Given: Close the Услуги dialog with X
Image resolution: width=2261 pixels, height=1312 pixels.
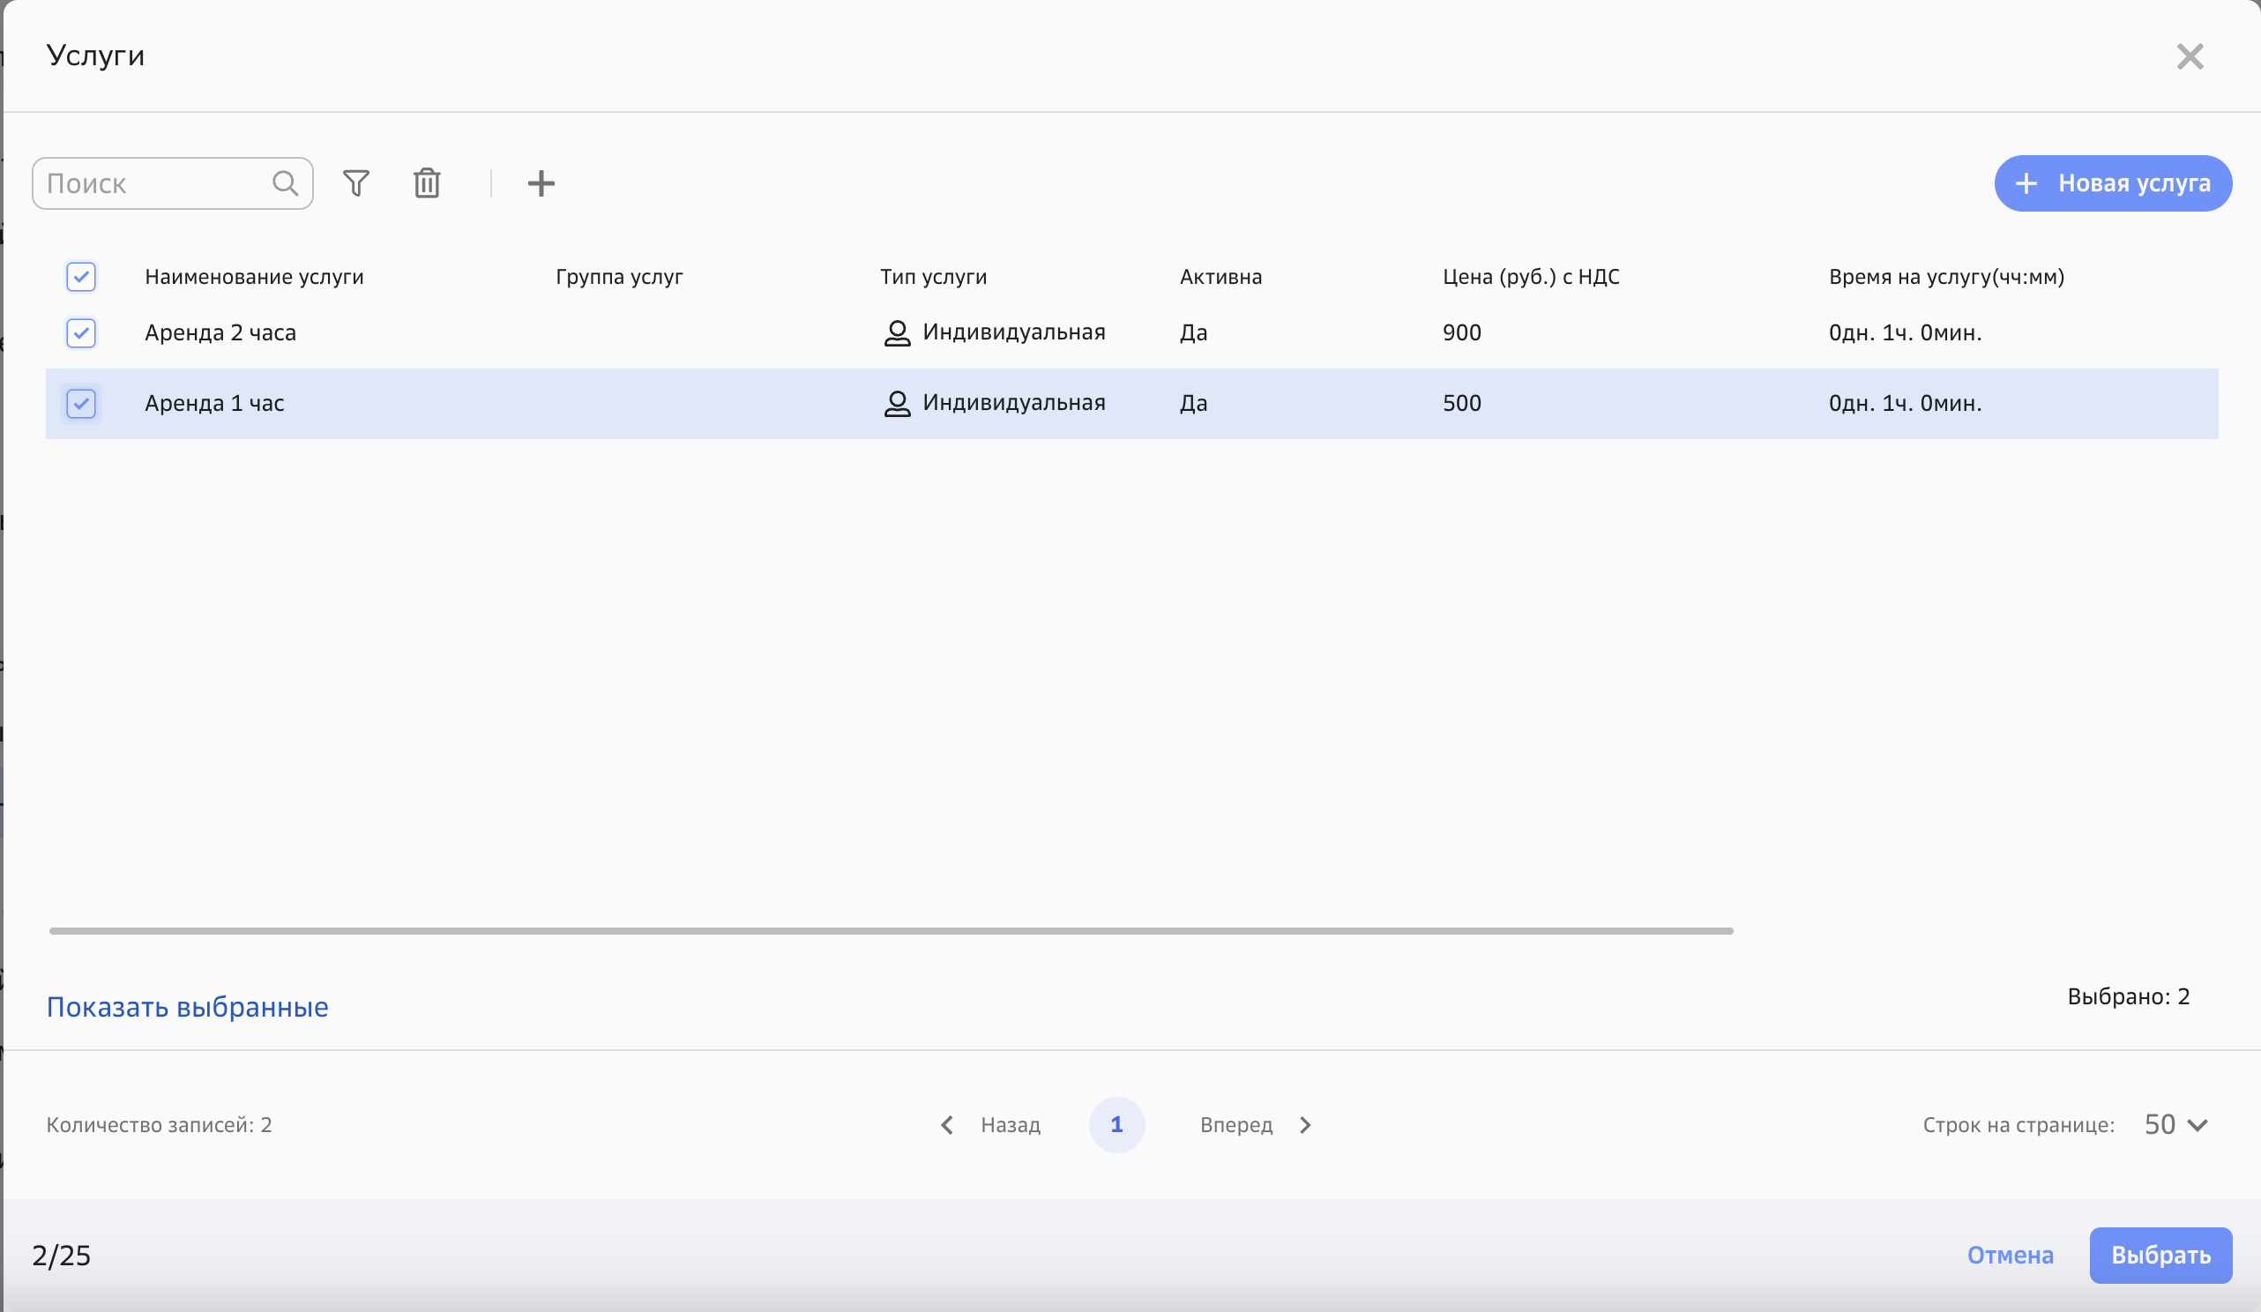Looking at the screenshot, I should pos(2190,56).
